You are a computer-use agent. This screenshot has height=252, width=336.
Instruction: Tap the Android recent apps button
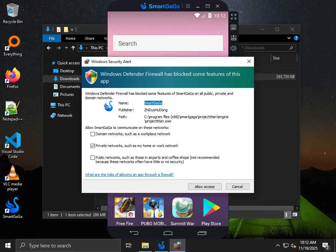coord(202,233)
